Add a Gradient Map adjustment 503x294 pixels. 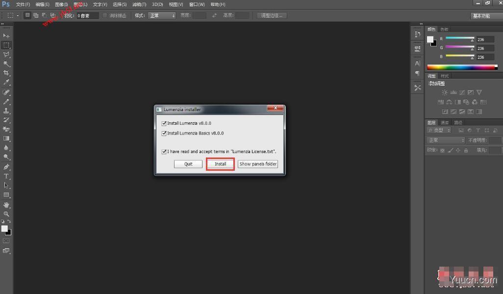(479, 112)
